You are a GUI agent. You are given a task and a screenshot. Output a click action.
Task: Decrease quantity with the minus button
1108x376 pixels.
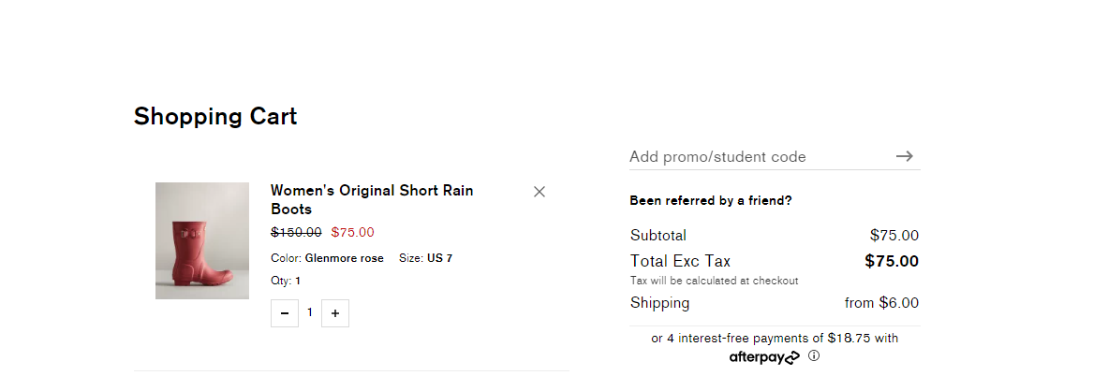pos(285,313)
